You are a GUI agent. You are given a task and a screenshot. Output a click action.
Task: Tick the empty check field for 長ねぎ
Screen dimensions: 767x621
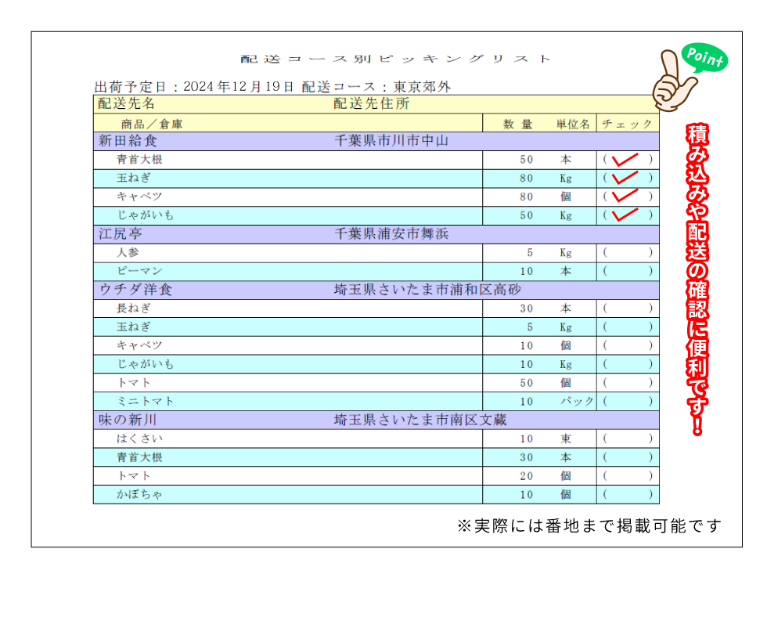628,309
